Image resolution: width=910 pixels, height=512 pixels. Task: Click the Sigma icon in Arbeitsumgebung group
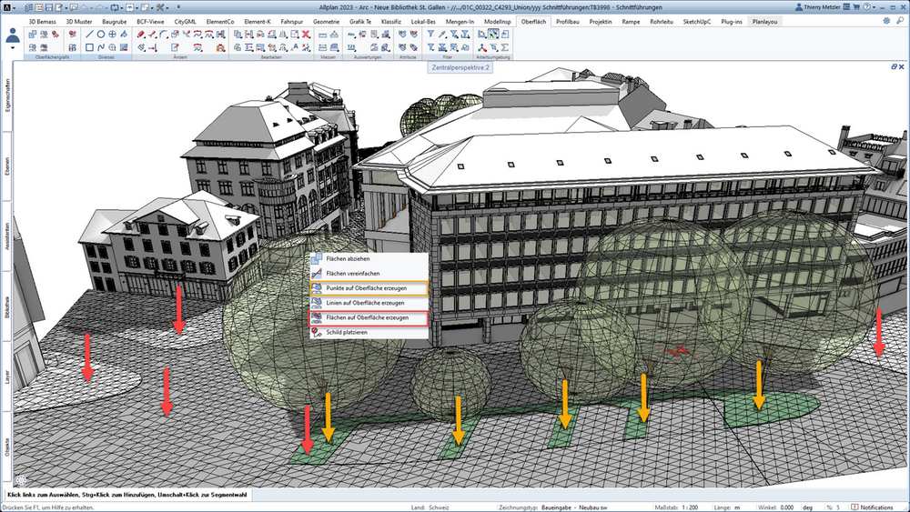(505, 47)
